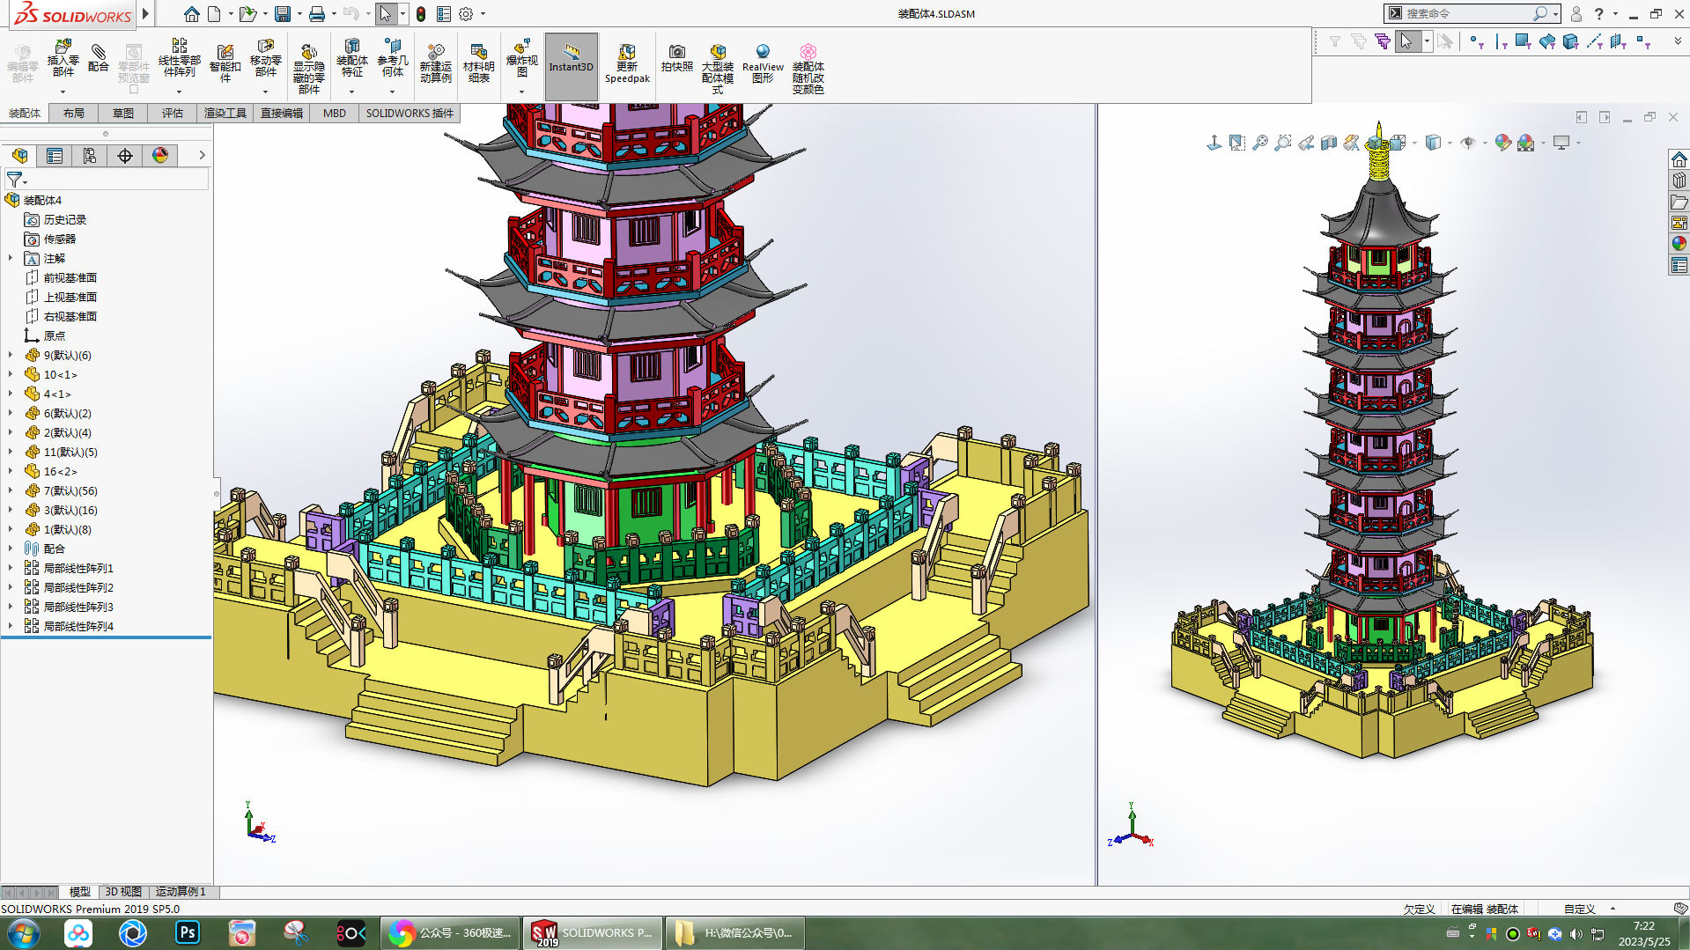The image size is (1690, 950).
Task: Open the H:\微信公众号 folder taskbar button
Action: click(735, 933)
